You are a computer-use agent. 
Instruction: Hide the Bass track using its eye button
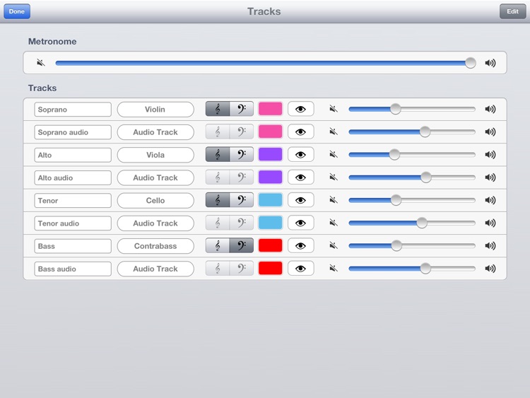click(x=301, y=245)
